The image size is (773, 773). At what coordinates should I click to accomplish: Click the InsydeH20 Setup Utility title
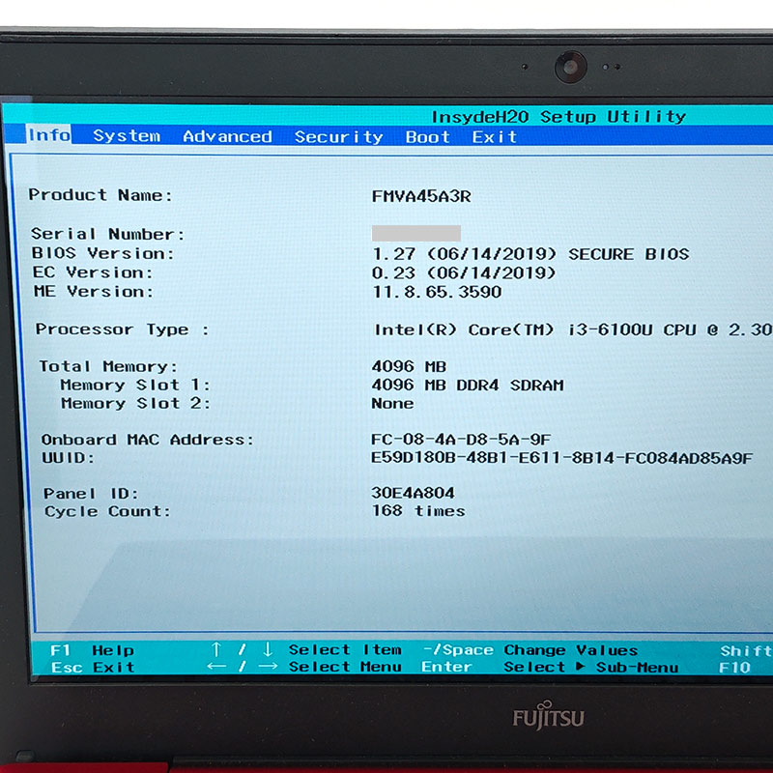tap(558, 116)
